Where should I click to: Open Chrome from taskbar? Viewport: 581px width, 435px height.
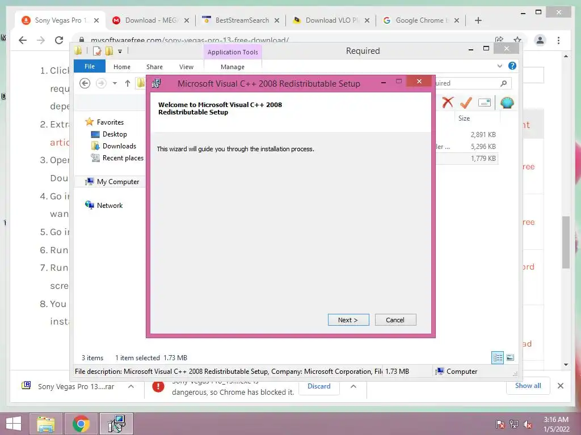coord(81,424)
